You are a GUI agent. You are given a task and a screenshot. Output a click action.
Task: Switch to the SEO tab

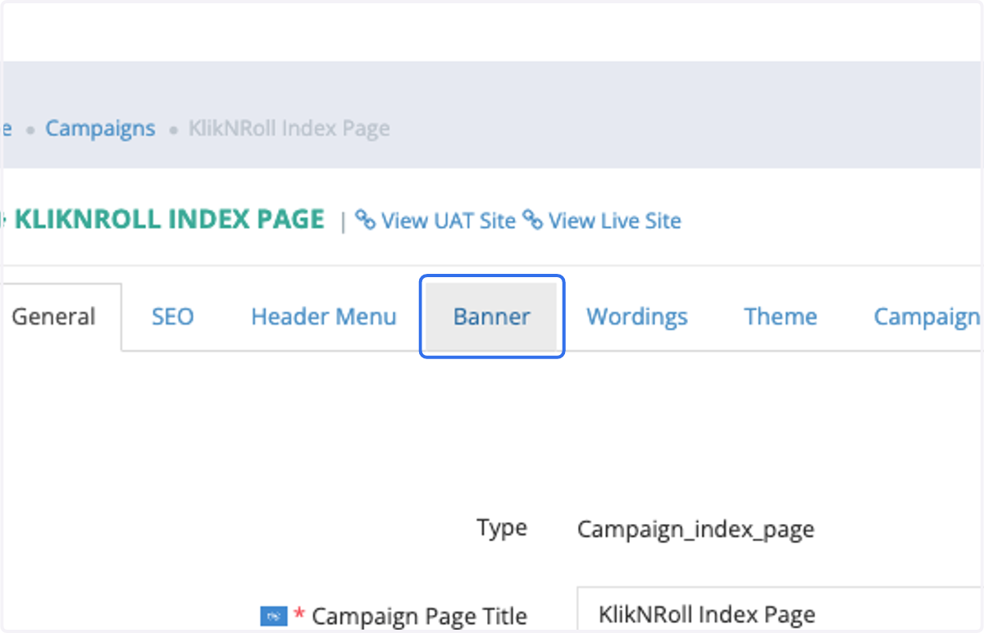pos(173,316)
